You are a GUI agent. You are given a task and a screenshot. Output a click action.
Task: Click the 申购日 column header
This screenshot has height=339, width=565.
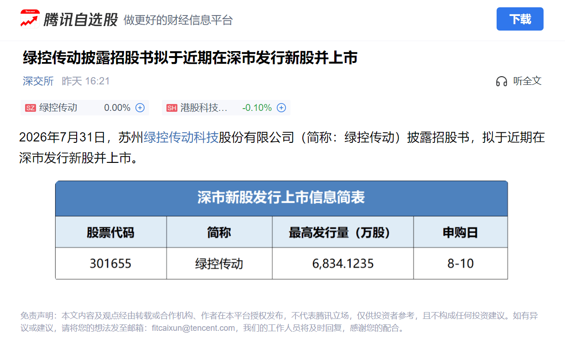460,232
